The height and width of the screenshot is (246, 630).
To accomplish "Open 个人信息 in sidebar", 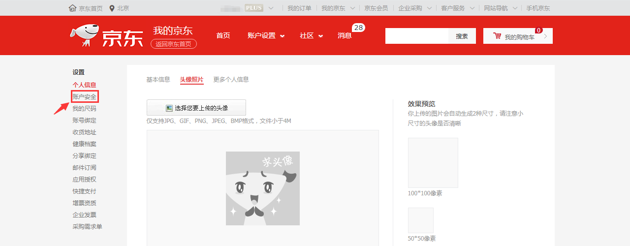I will pos(84,85).
